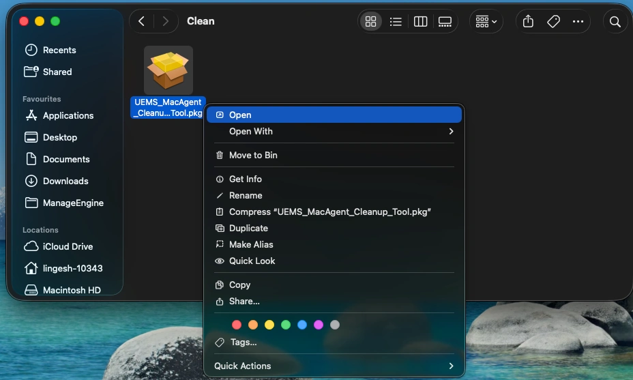Choose Compress UEMS_MacAgent_Cleanup_Tool.pkg
633x380 pixels.
tap(334, 211)
